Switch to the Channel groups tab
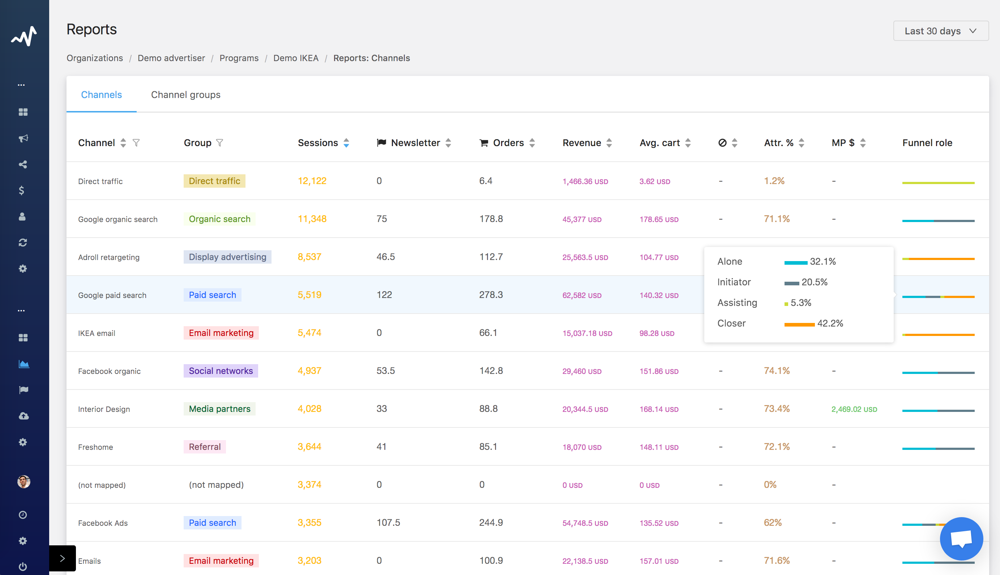The height and width of the screenshot is (575, 1000). [185, 95]
